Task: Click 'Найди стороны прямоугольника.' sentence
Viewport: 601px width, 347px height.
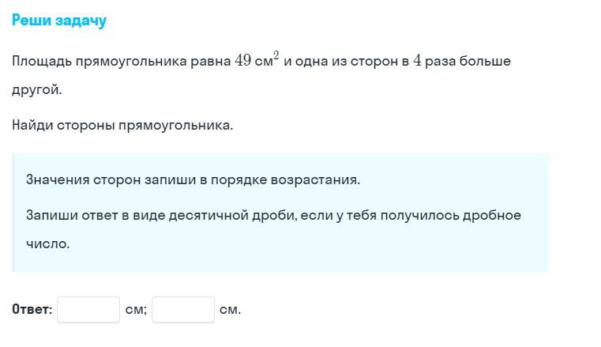Action: pos(122,125)
